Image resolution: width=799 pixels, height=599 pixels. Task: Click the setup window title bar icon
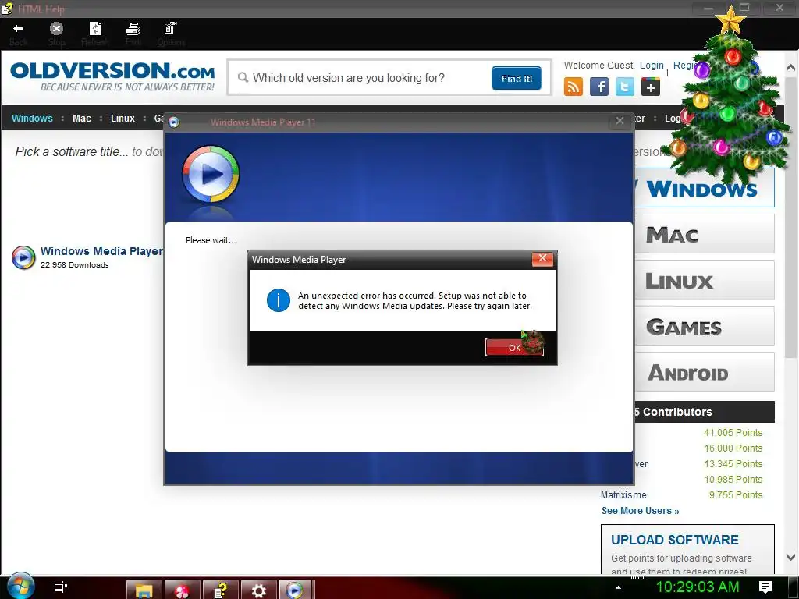click(x=174, y=122)
